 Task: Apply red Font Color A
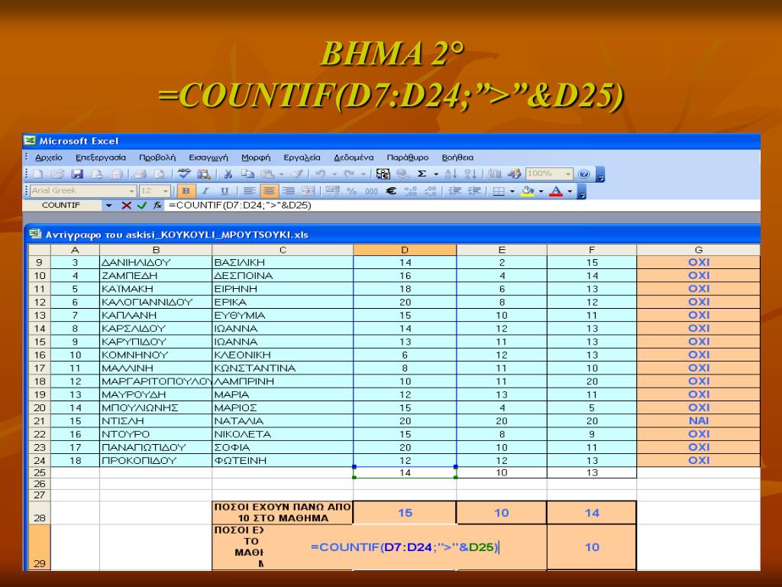click(x=556, y=191)
